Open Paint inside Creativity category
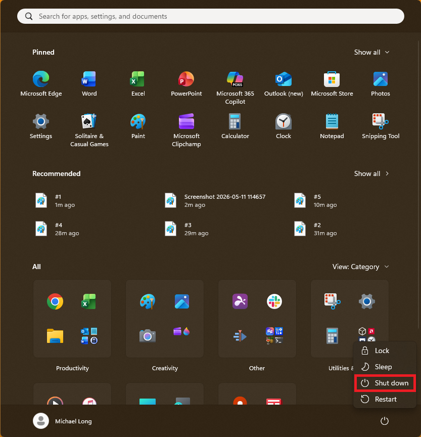The height and width of the screenshot is (437, 421). coord(148,301)
